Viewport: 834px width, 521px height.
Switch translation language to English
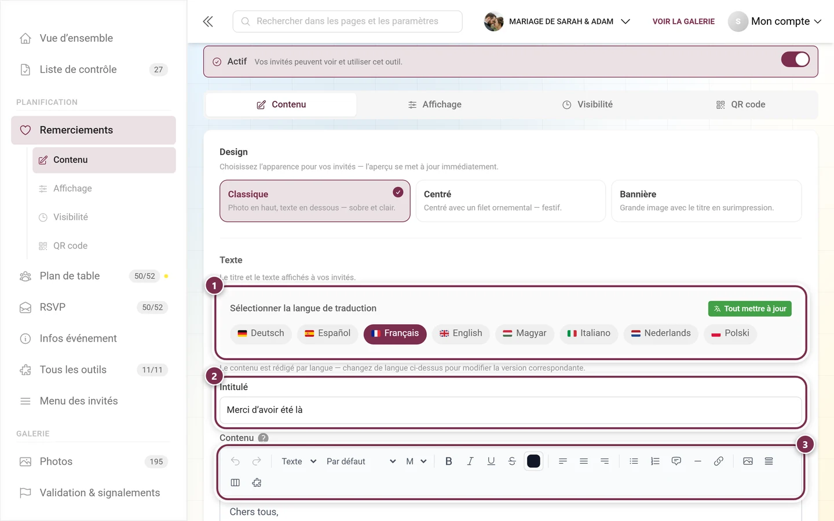point(460,333)
